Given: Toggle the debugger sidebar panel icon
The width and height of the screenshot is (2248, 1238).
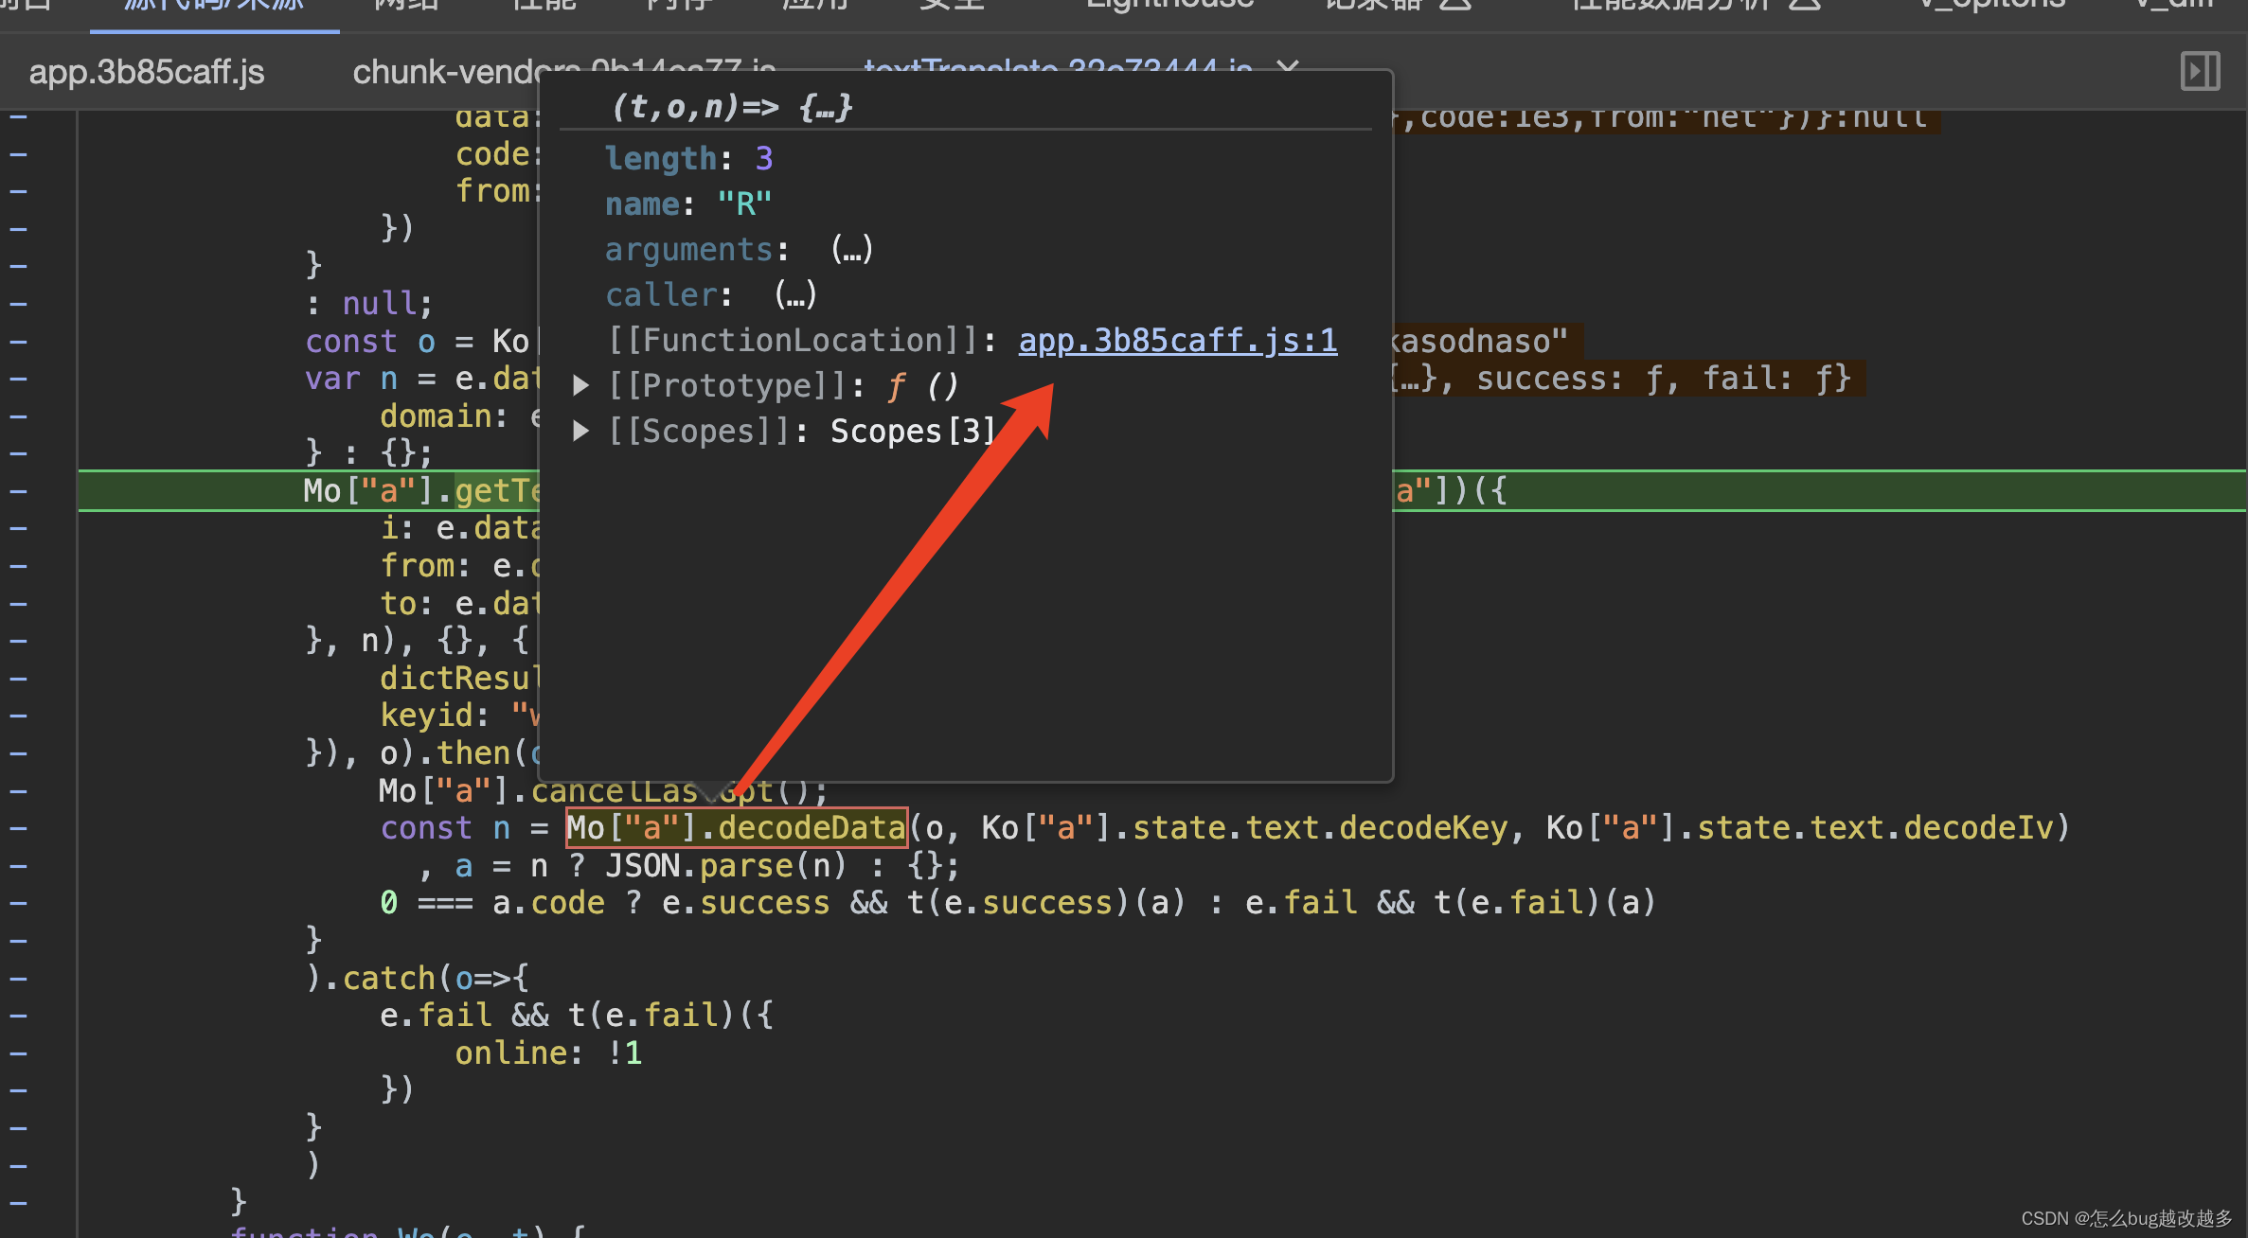Looking at the screenshot, I should [x=2199, y=72].
